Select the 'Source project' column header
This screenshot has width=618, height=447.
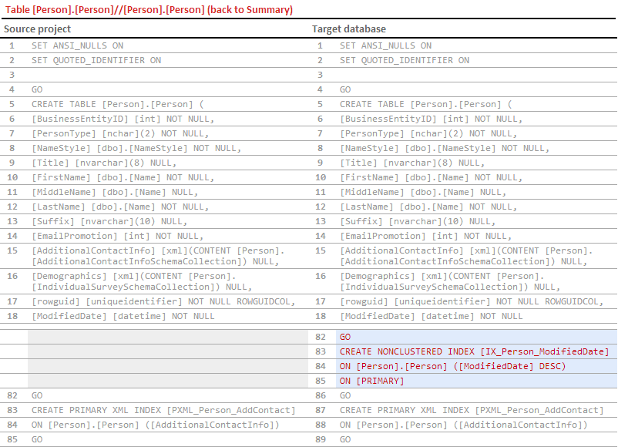(x=38, y=29)
